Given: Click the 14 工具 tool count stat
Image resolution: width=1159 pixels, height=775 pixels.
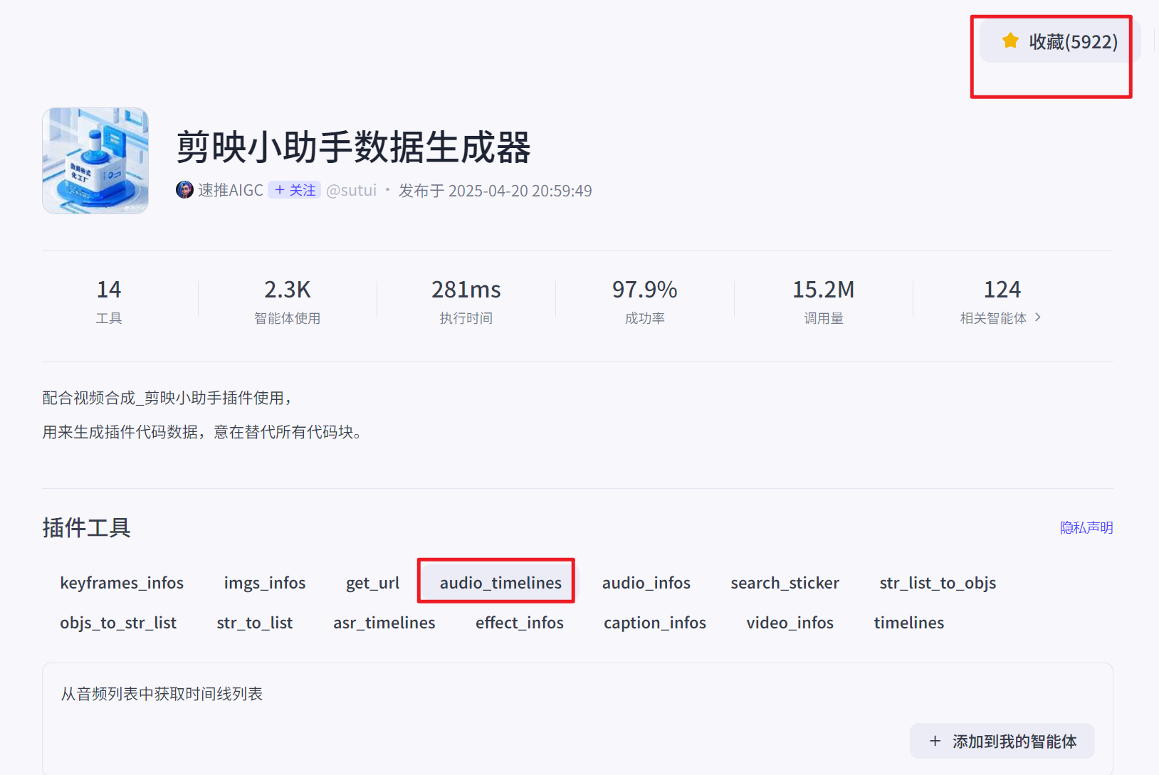Looking at the screenshot, I should tap(109, 302).
